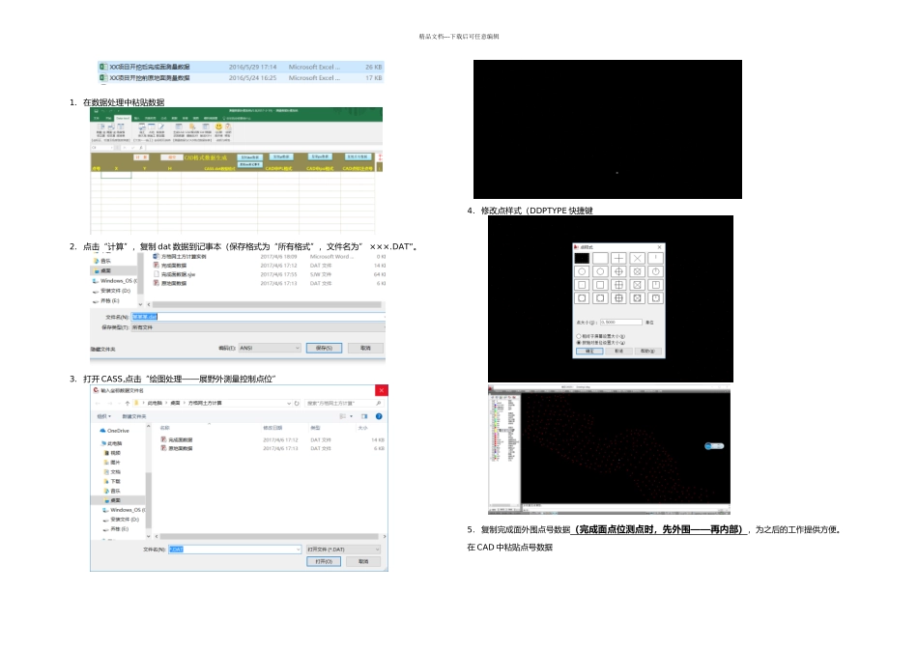The height and width of the screenshot is (649, 918).
Task: Click the 保存(S) button
Action: [x=324, y=349]
